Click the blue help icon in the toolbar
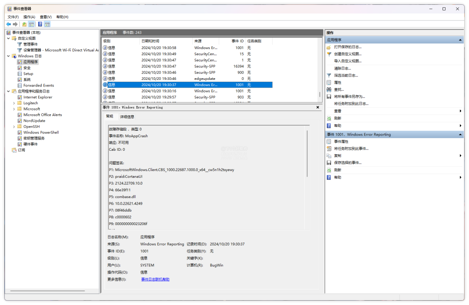The width and height of the screenshot is (469, 305). (x=40, y=24)
